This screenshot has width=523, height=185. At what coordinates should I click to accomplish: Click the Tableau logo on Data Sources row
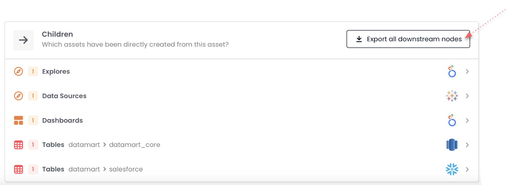(x=452, y=96)
